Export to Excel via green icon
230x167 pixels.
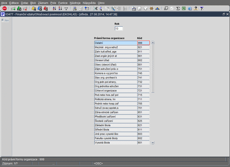tap(184, 9)
